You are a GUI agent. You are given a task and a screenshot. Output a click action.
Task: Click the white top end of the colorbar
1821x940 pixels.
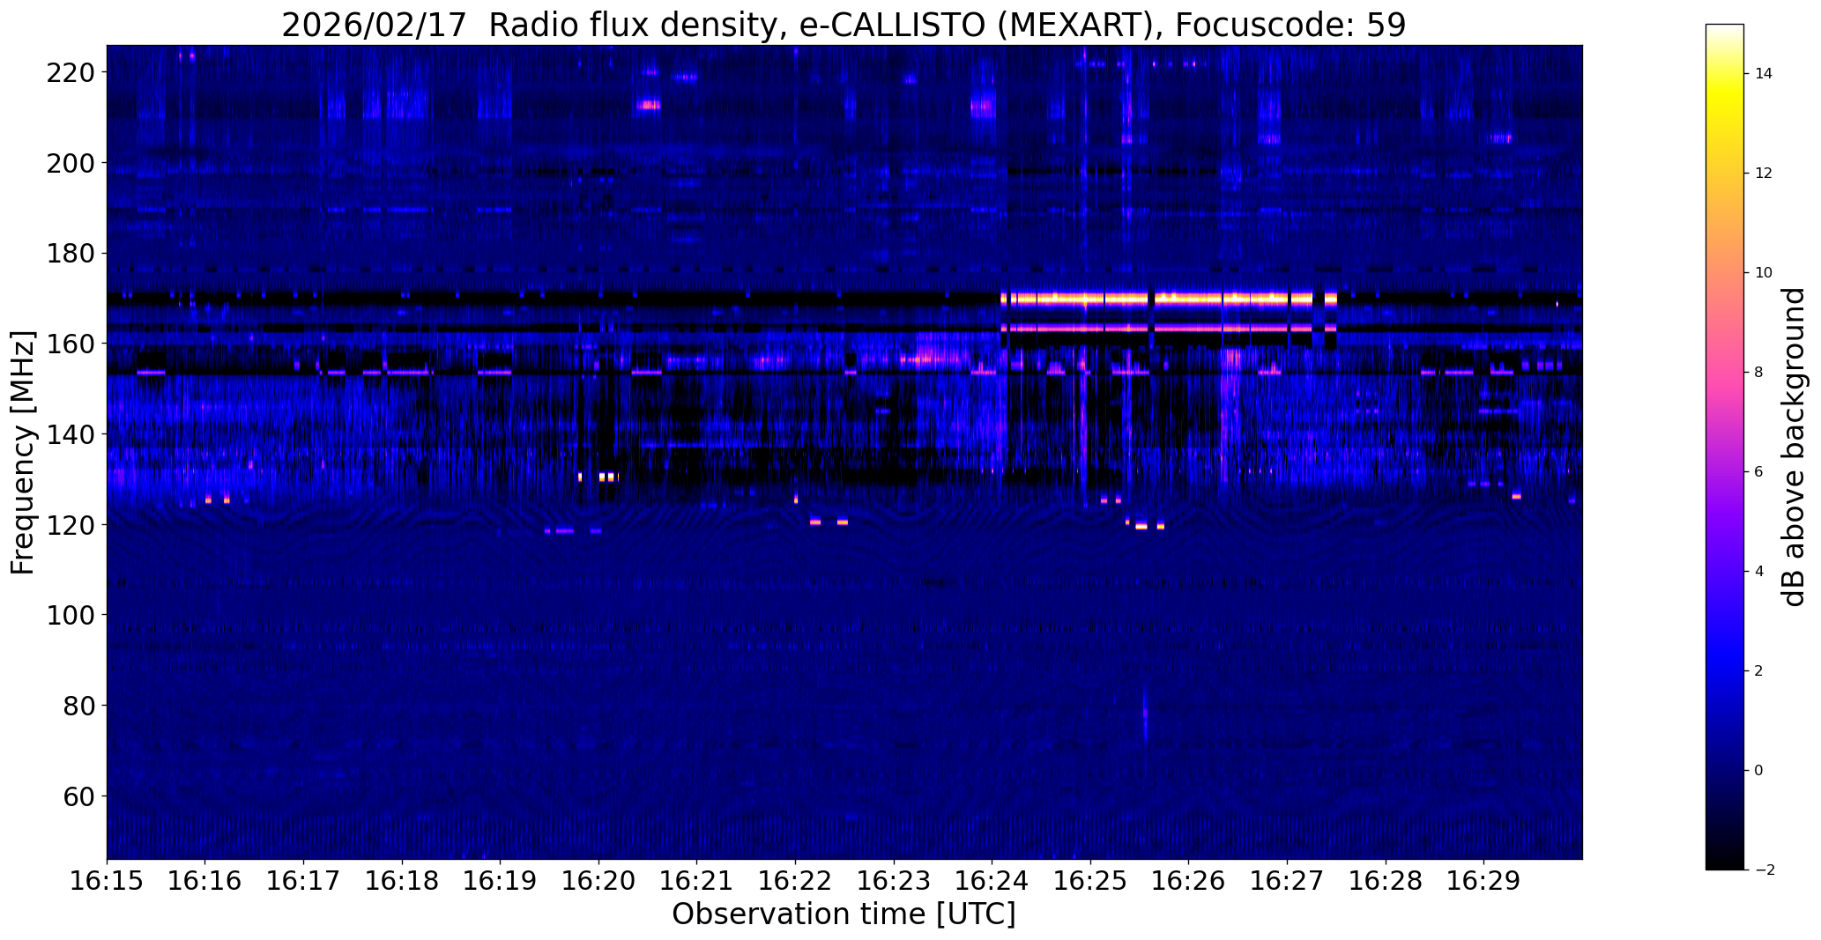[1725, 30]
